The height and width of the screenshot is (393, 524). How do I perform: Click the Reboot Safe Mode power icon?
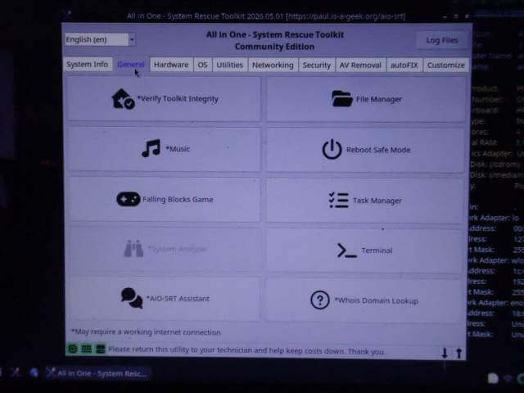pos(332,149)
